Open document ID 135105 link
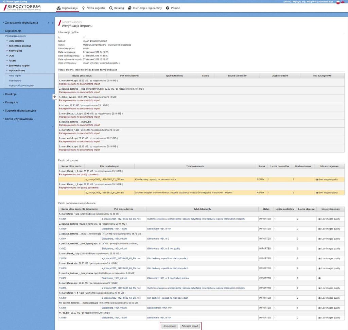This screenshot has width=348, height=330. 63,219
